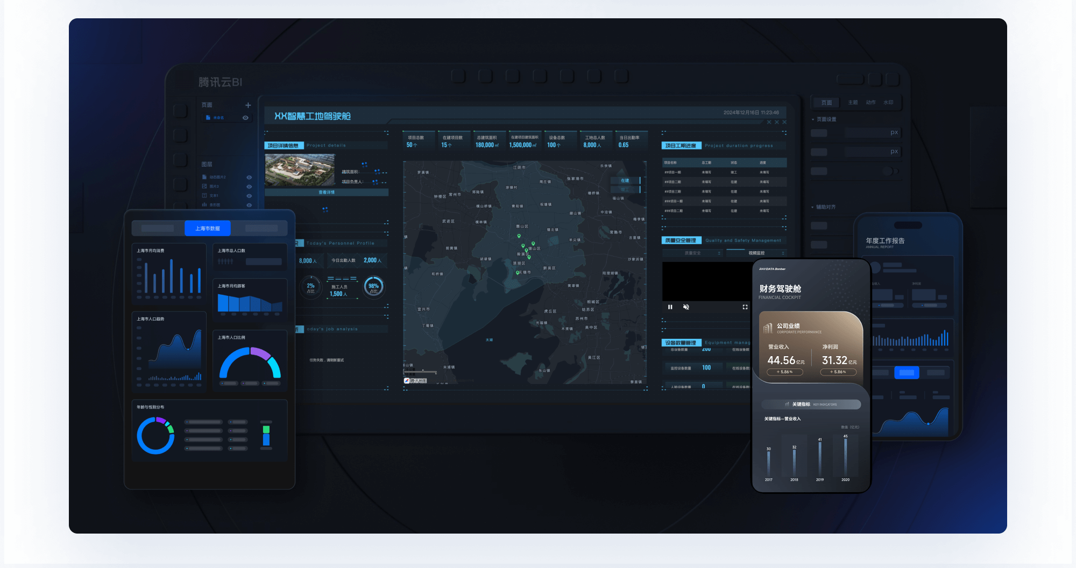Select the 上海市数据 tab
This screenshot has height=568, width=1076.
[x=208, y=229]
